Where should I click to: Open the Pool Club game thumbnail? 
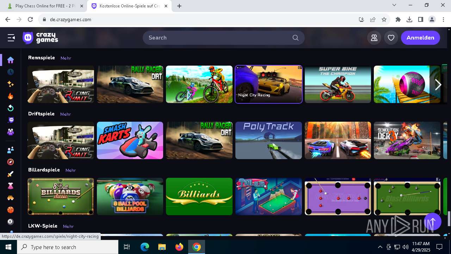(x=268, y=196)
